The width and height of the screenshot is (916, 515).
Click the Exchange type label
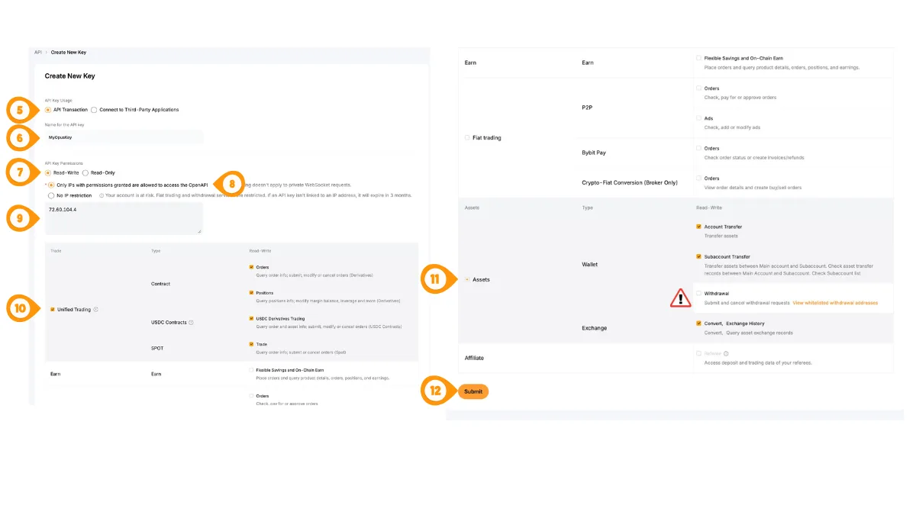tap(595, 328)
